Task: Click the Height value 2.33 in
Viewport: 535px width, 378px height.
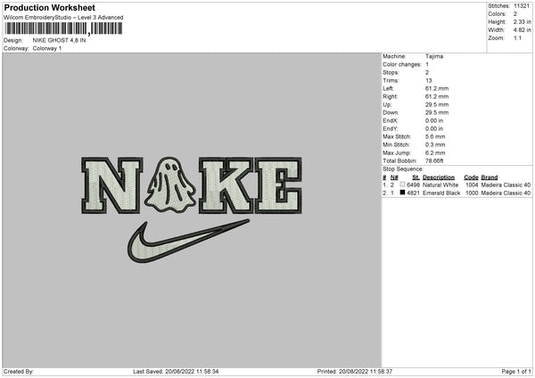Action: click(x=522, y=21)
